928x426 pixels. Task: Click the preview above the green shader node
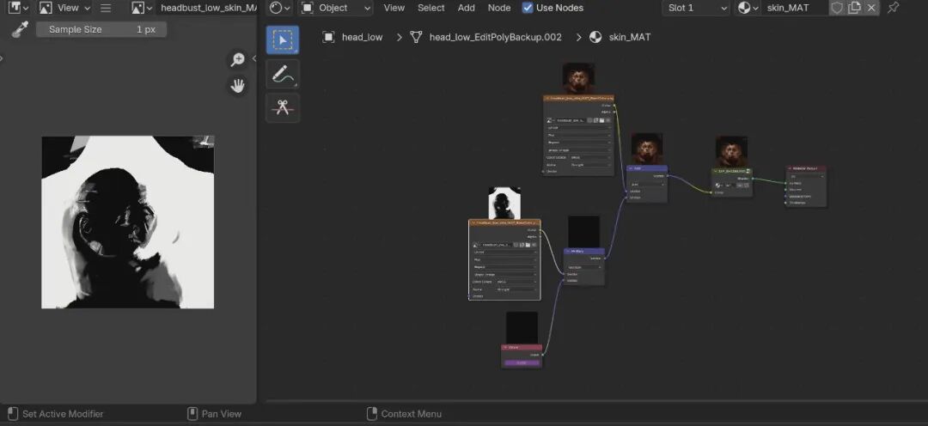click(x=731, y=151)
